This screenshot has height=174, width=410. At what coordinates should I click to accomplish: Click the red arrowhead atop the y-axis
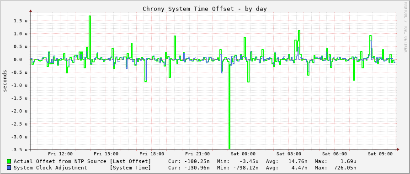31,11
